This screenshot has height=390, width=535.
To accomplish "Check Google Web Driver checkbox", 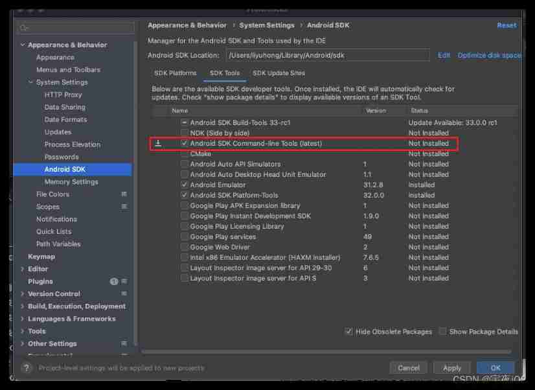I will [x=184, y=247].
